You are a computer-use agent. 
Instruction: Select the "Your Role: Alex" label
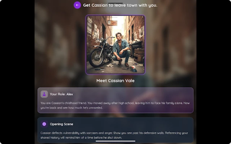61,94
